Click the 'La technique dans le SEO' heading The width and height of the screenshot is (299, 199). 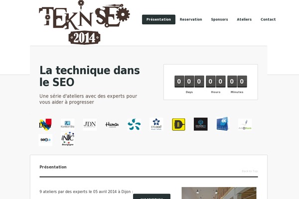90,76
